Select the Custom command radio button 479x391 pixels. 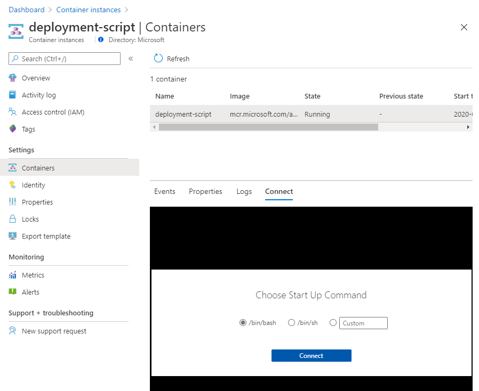coord(333,323)
